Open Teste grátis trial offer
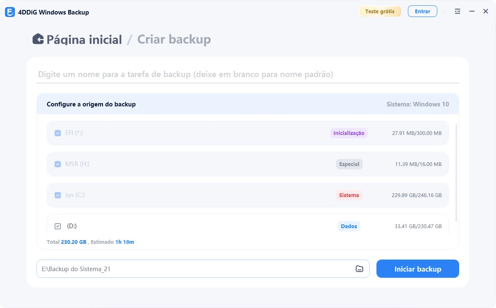 coord(380,12)
